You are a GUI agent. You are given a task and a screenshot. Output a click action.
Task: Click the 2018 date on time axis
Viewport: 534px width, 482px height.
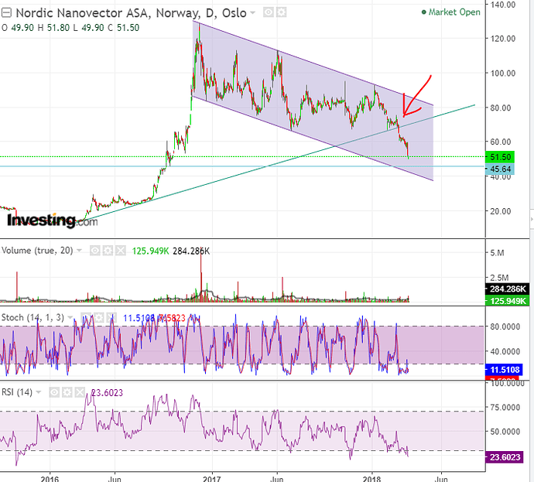coord(372,479)
